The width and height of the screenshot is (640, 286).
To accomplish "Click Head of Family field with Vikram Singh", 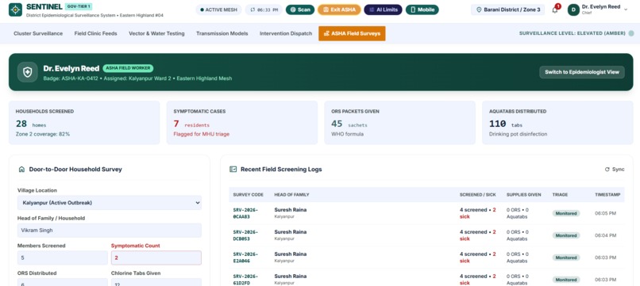I will (x=110, y=231).
